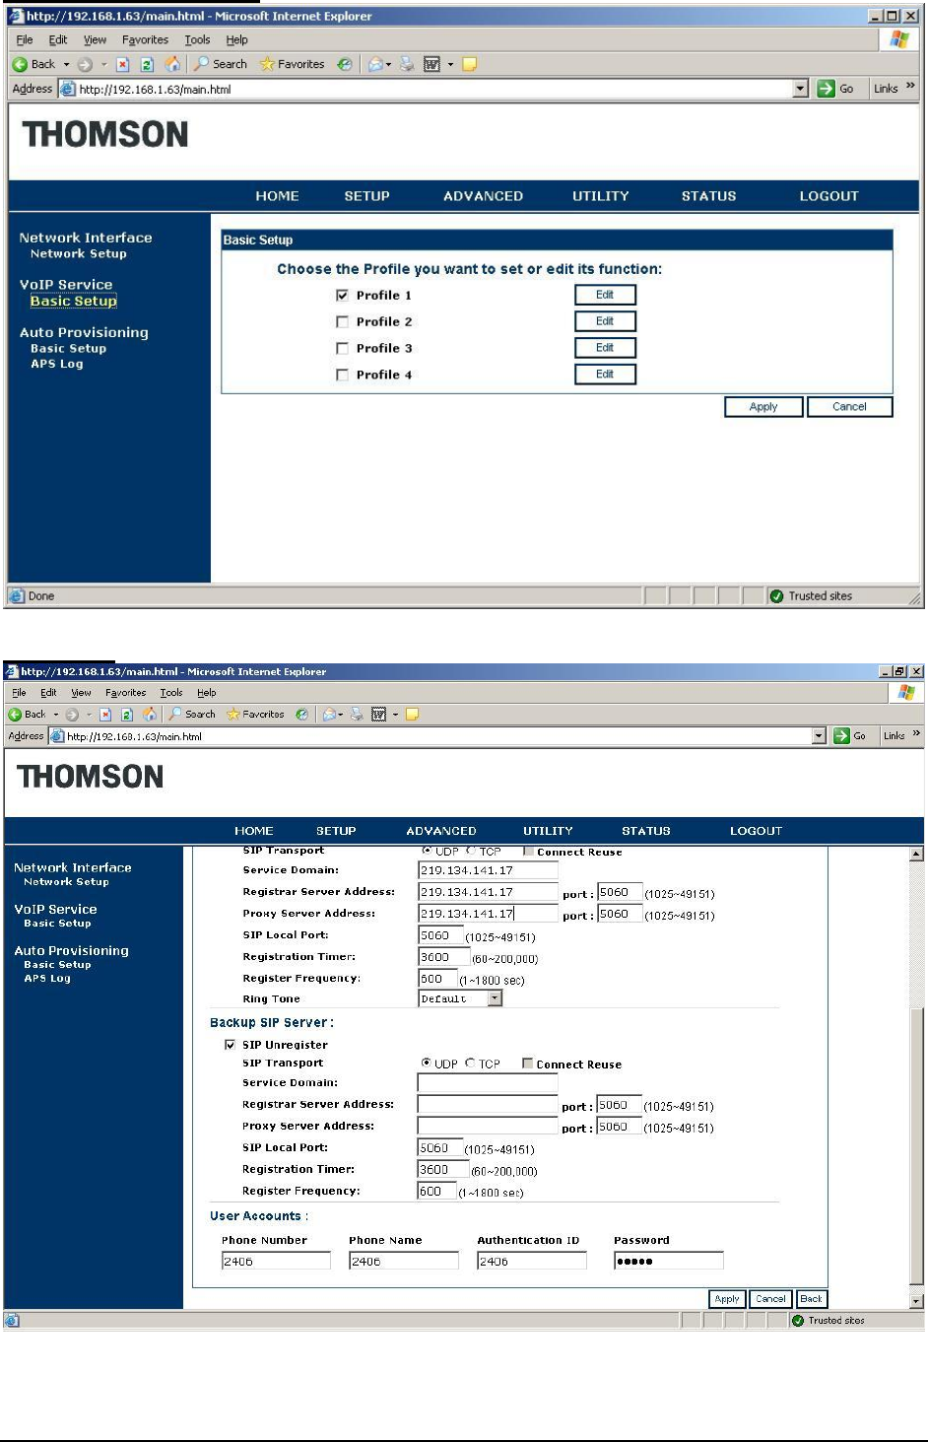Click the Mail icon in the SIP settings window toolbar
The width and height of the screenshot is (928, 1442).
click(329, 715)
